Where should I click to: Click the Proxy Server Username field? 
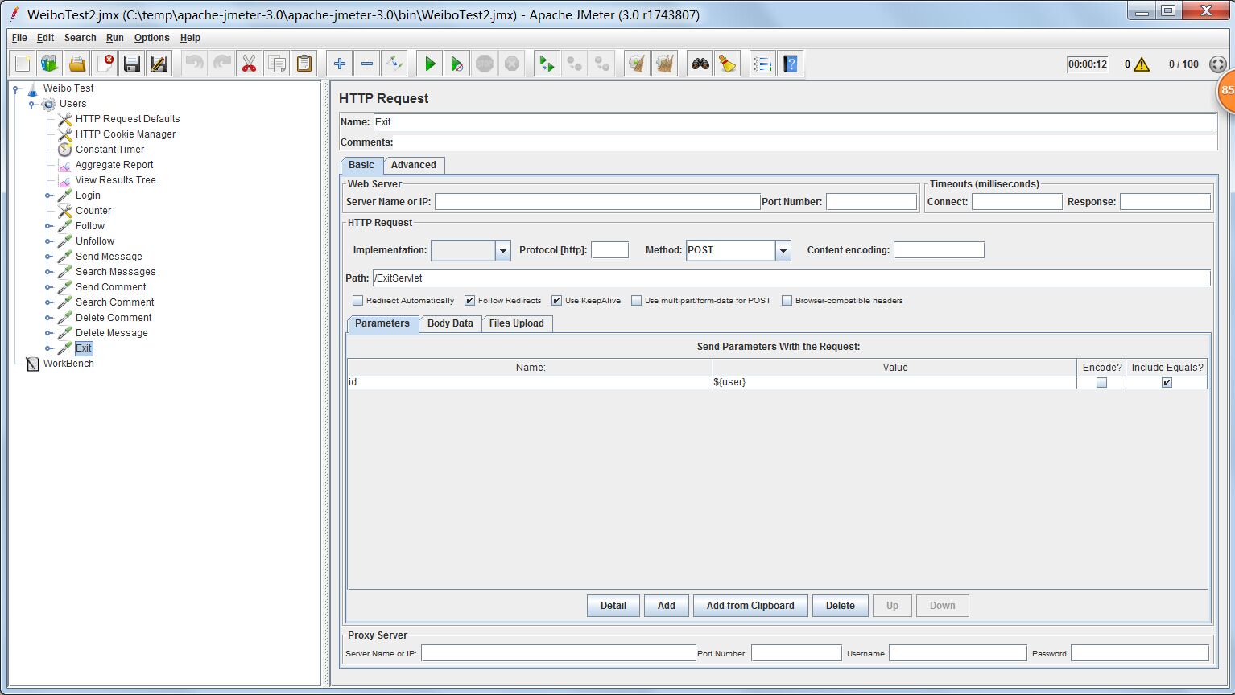click(x=958, y=653)
